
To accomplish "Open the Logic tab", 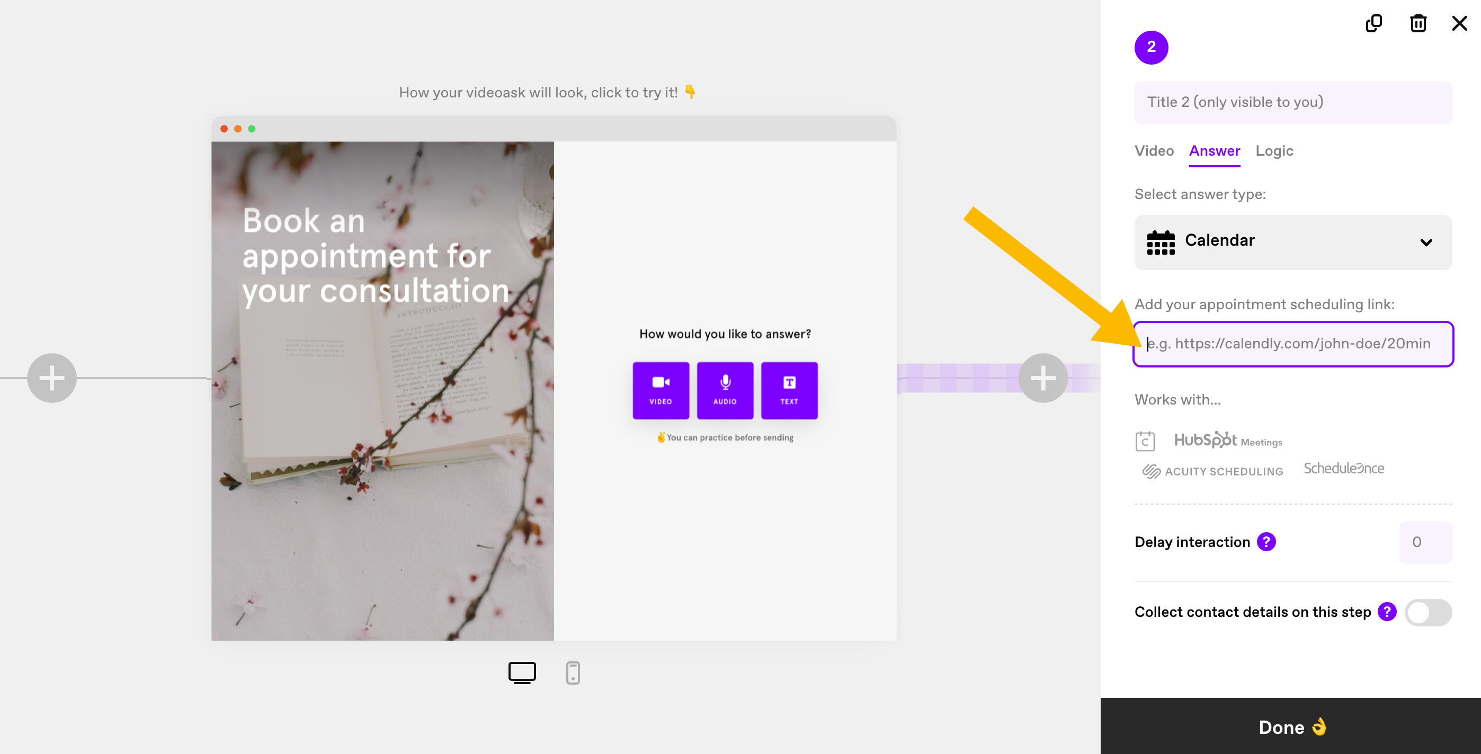I will [1274, 151].
